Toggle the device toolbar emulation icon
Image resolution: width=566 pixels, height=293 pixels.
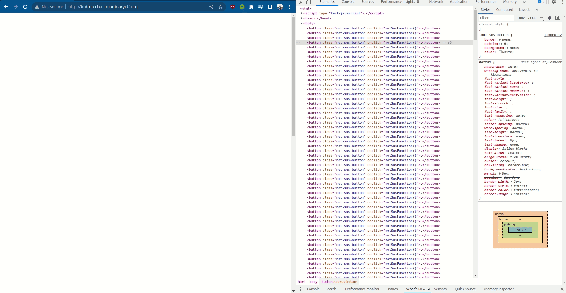[308, 2]
